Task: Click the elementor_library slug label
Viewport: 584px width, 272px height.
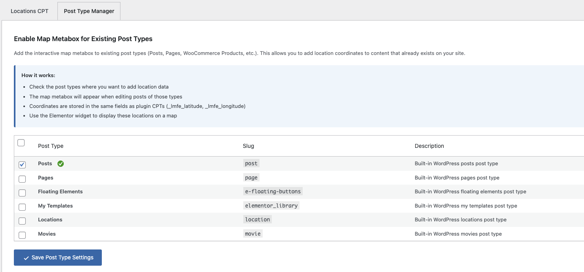Action: click(x=271, y=206)
